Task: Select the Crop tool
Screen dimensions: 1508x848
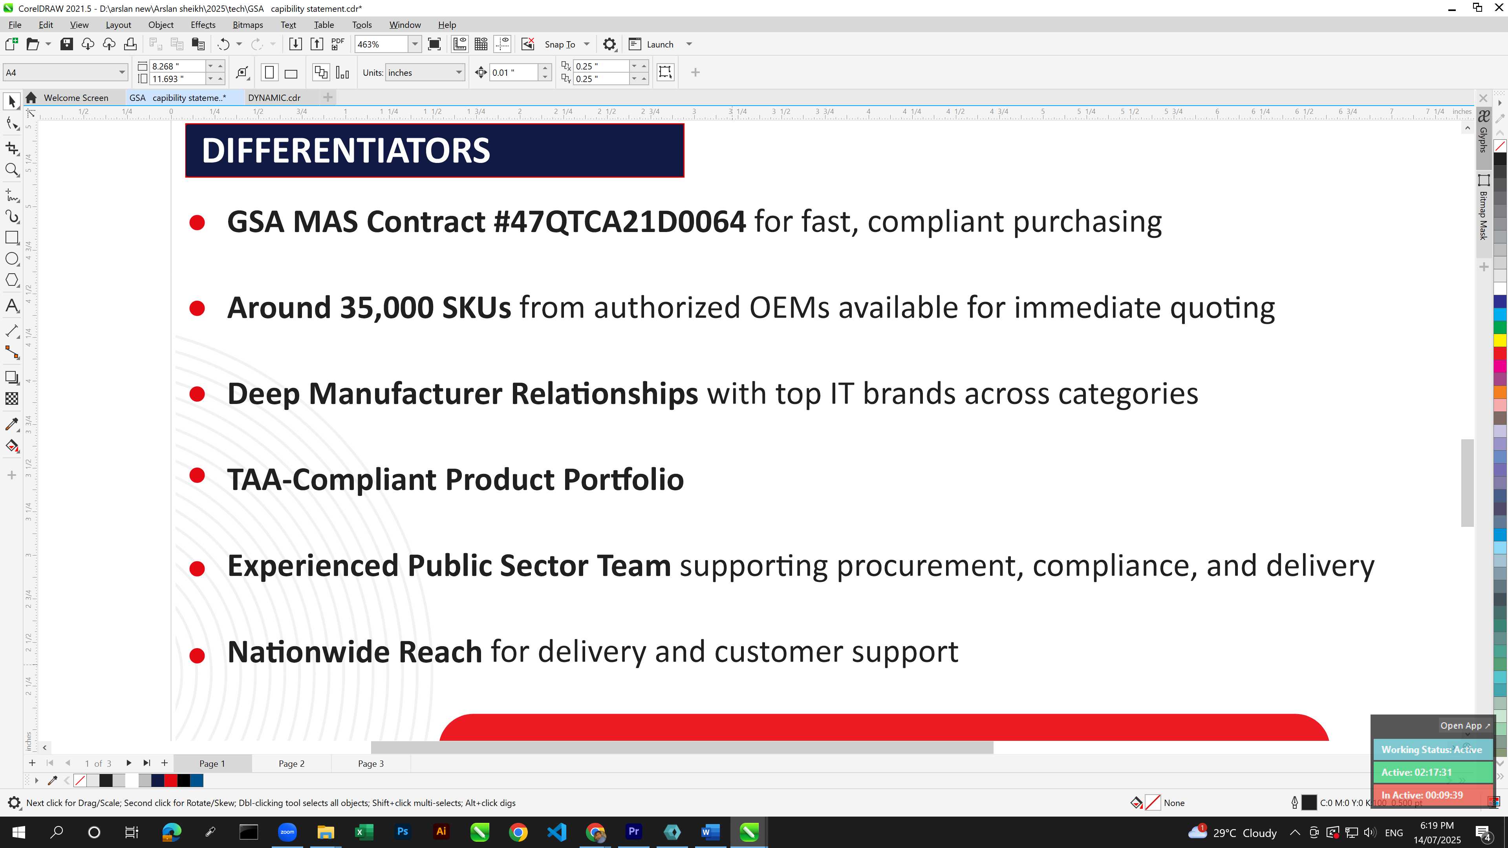Action: click(12, 148)
